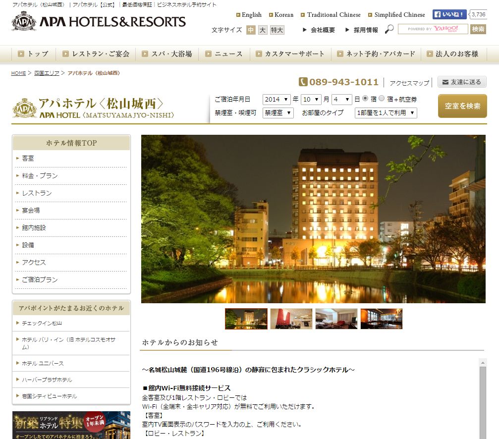Screen dimensions: 499x439
Task: Open the month dropdown showing 10
Action: (311, 99)
